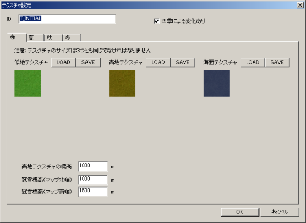Image resolution: width=306 pixels, height=223 pixels.
Task: Select the 春 (spring) tab
Action: click(x=17, y=37)
